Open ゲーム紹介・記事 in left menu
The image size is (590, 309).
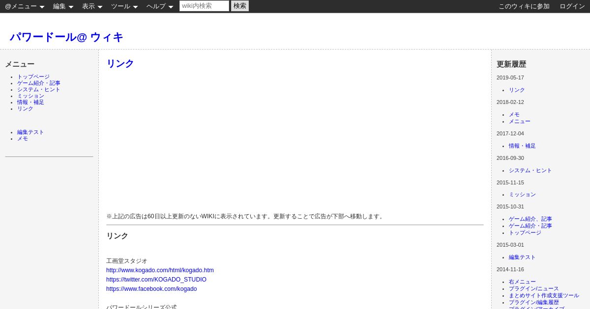point(39,83)
